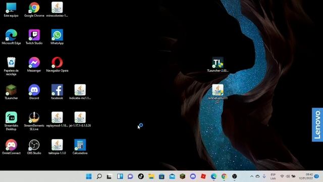Open OmletConnect desktop icon

coord(11,147)
